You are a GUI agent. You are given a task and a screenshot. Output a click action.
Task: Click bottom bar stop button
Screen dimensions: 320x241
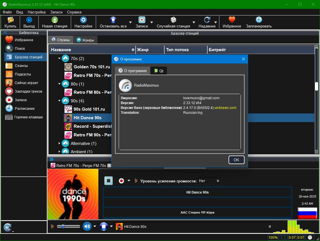click(104, 226)
